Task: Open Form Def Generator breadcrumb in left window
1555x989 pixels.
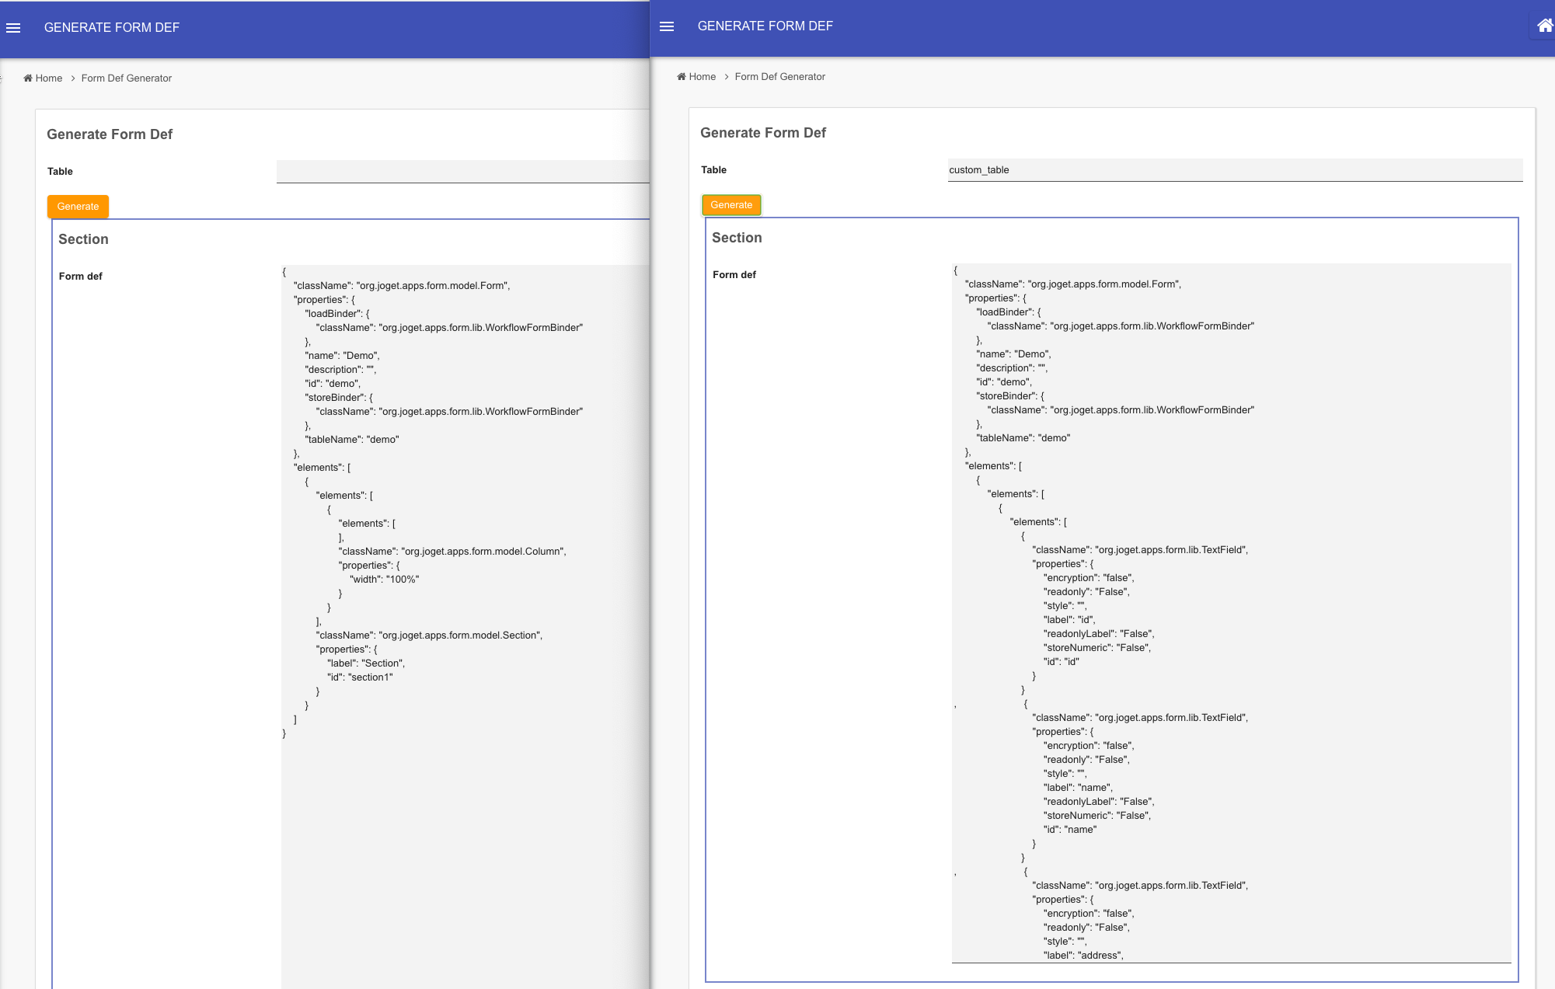Action: pos(127,78)
